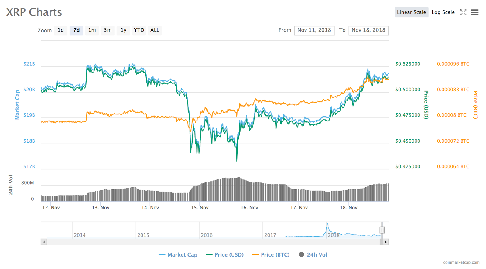Toggle the 24h Vol series legend

[x=313, y=255]
